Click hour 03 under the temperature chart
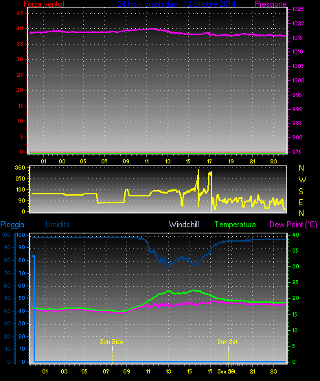Screen dimensions: 320x381 click(x=64, y=371)
